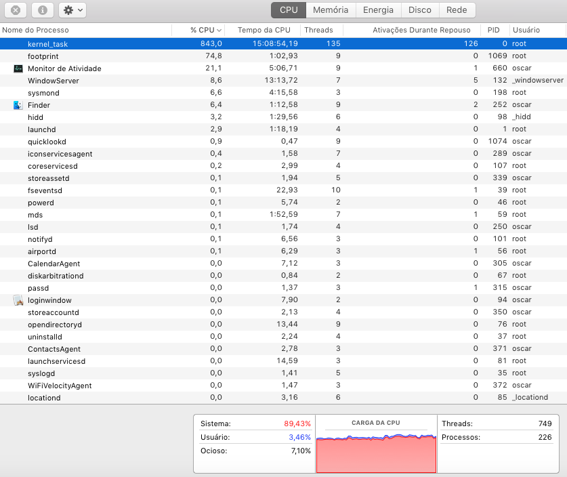Image resolution: width=567 pixels, height=477 pixels.
Task: Select the lsd process row
Action: [x=283, y=227]
